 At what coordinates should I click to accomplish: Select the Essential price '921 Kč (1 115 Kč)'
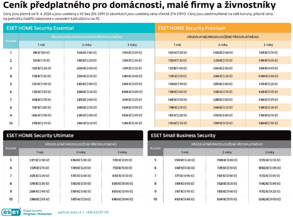(x=41, y=61)
